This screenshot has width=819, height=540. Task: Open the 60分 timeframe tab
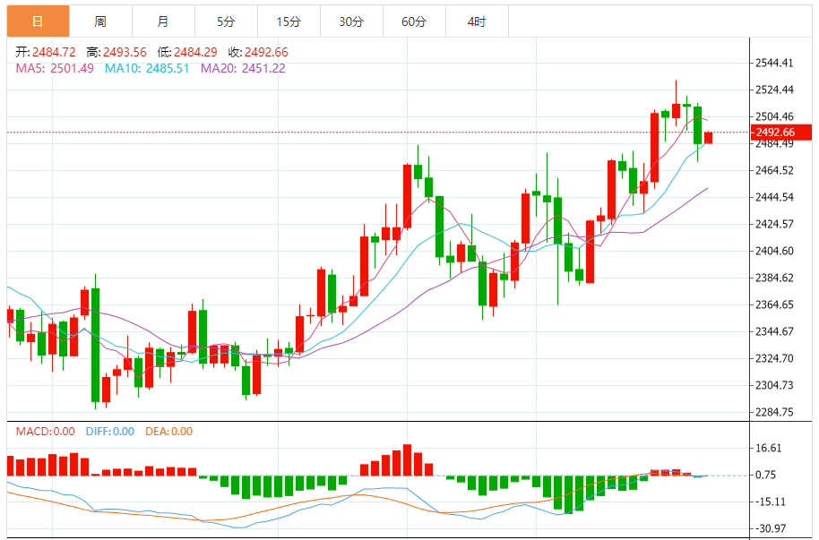coord(414,21)
